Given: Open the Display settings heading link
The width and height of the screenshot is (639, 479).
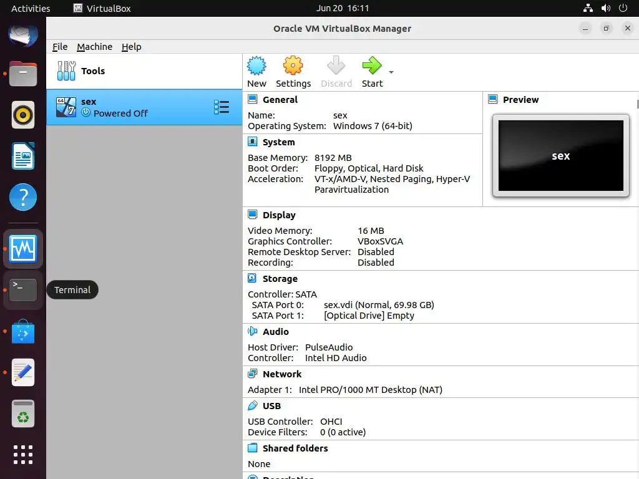Looking at the screenshot, I should coord(279,215).
